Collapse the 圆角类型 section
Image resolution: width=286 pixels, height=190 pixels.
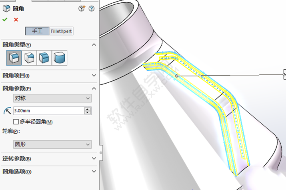coord(94,45)
